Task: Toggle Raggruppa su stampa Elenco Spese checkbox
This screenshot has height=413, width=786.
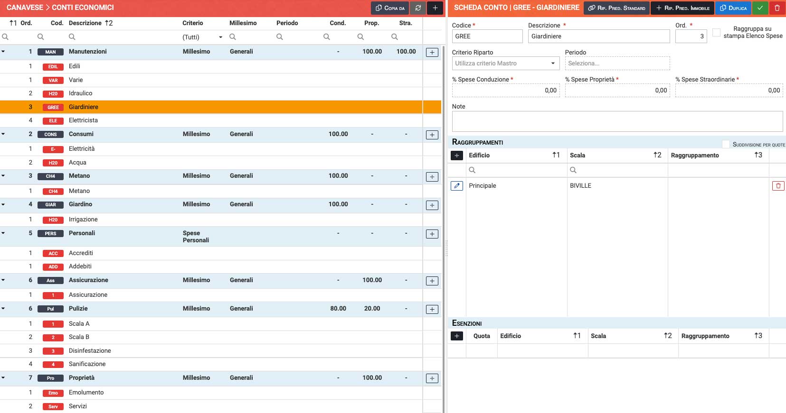Action: [716, 32]
